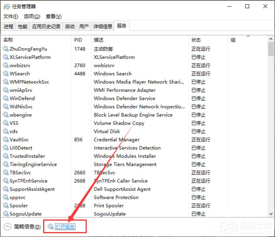Open the 查看(V) menu
The image size is (275, 237).
click(x=54, y=16)
